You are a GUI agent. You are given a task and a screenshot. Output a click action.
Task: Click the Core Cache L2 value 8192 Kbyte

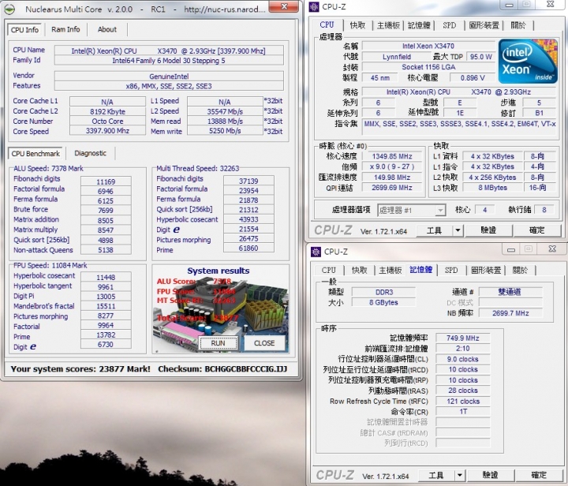(107, 111)
